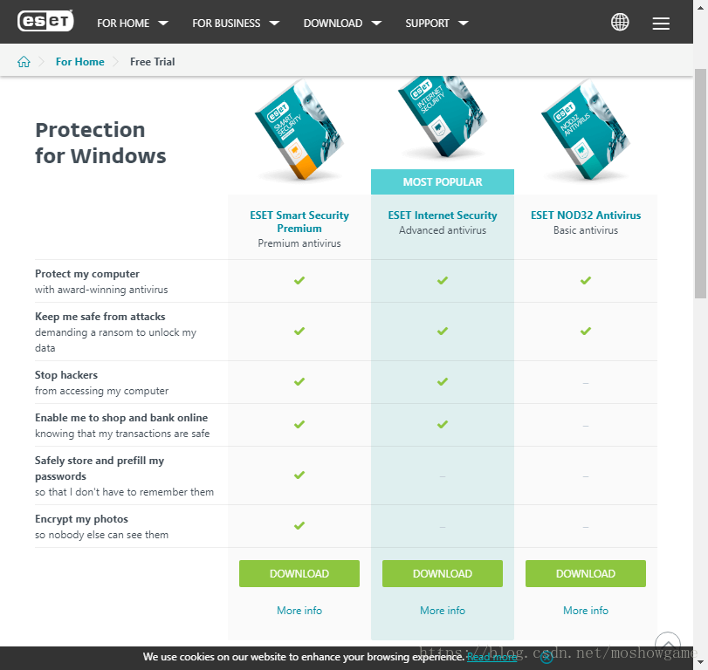Click the Smart Security Premium box image

pyautogui.click(x=299, y=130)
